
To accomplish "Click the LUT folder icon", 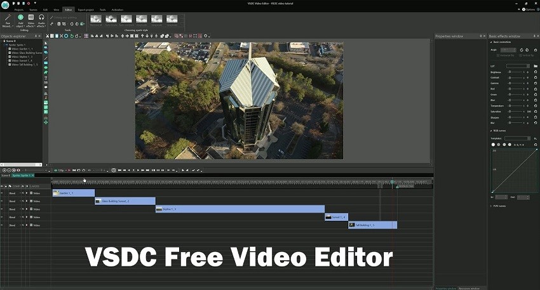I will coord(536,66).
